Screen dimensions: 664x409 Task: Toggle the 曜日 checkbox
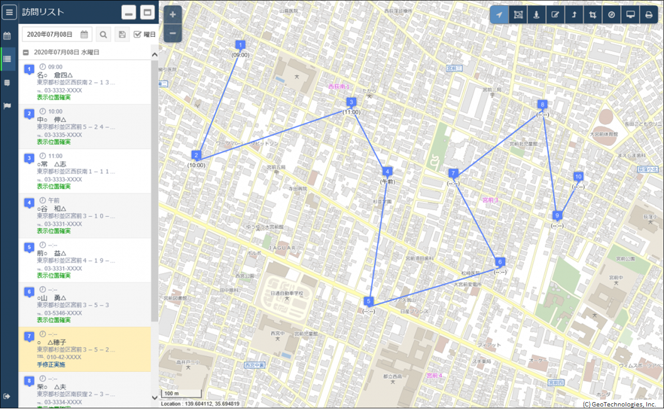pos(137,35)
